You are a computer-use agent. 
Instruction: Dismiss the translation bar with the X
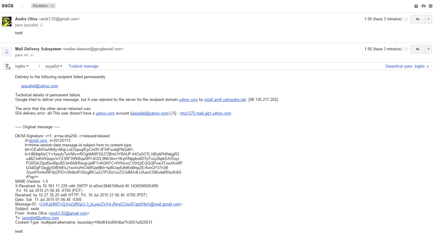pyautogui.click(x=428, y=66)
